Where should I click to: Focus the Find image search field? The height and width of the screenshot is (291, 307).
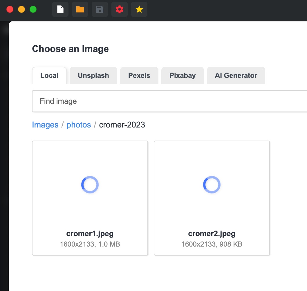(168, 101)
